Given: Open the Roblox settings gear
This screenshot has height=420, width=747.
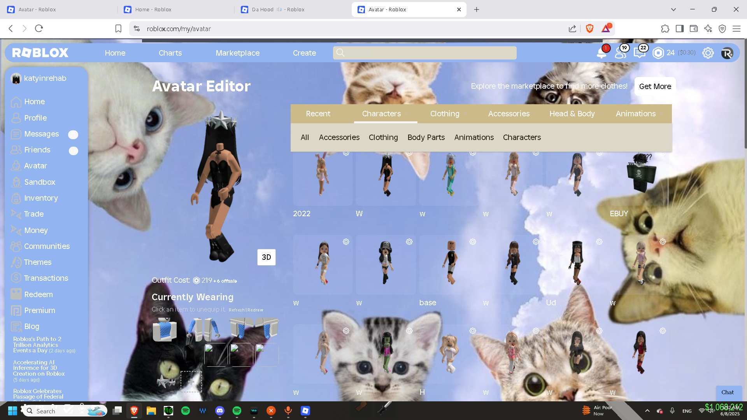Looking at the screenshot, I should coord(708,53).
